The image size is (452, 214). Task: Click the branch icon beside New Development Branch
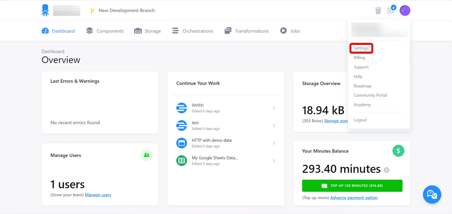[92, 10]
